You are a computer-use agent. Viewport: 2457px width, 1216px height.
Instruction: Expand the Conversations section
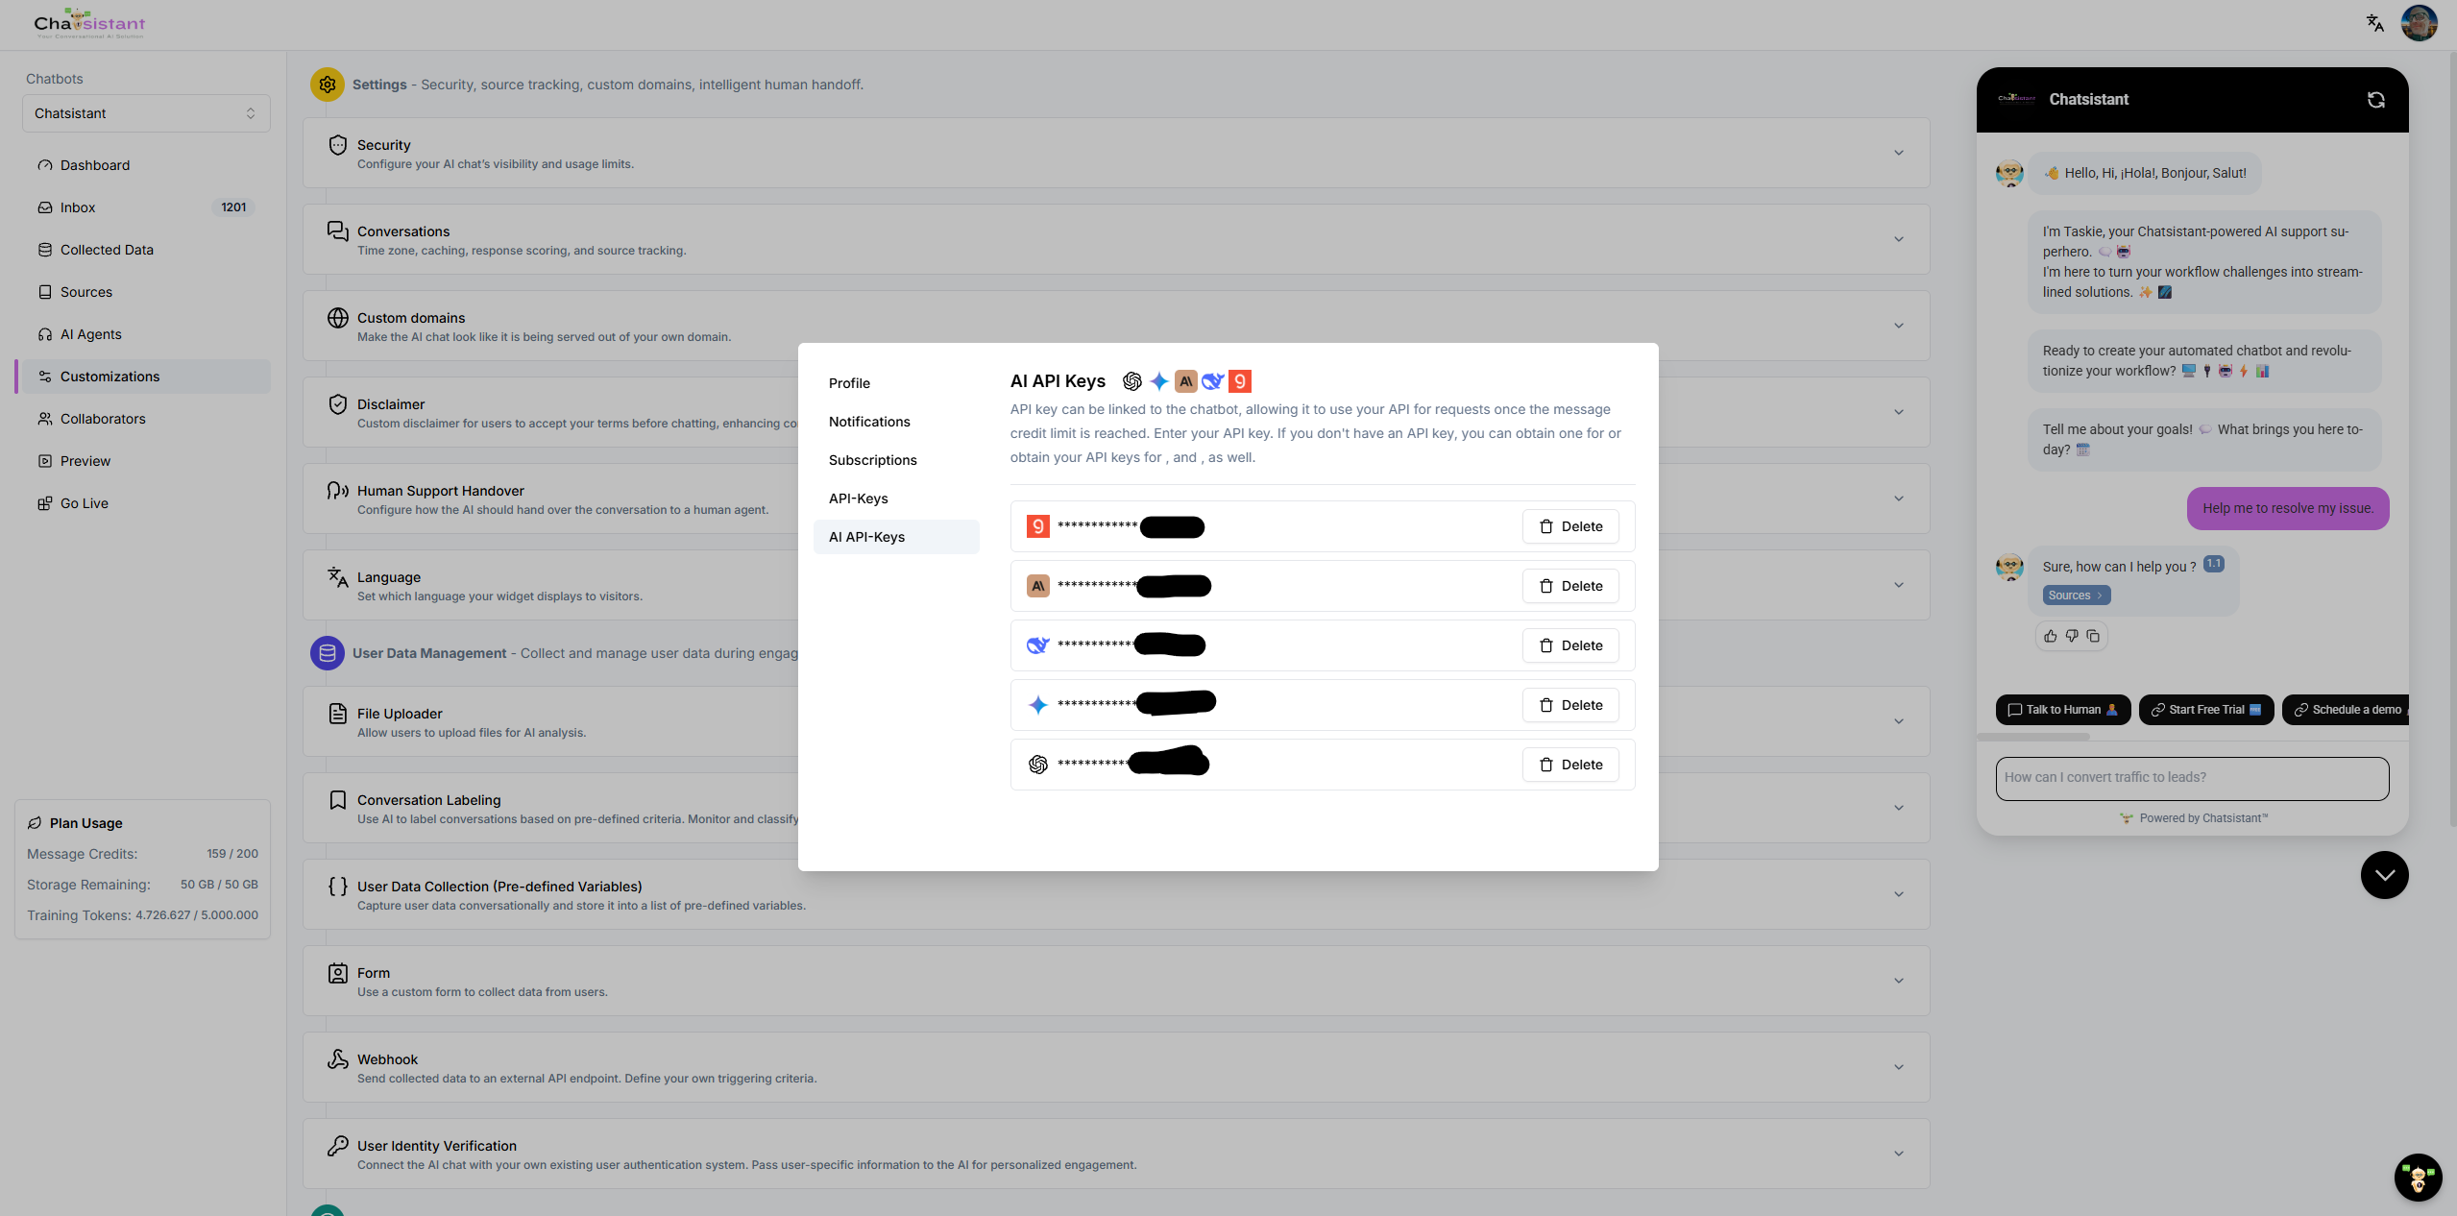point(1899,239)
